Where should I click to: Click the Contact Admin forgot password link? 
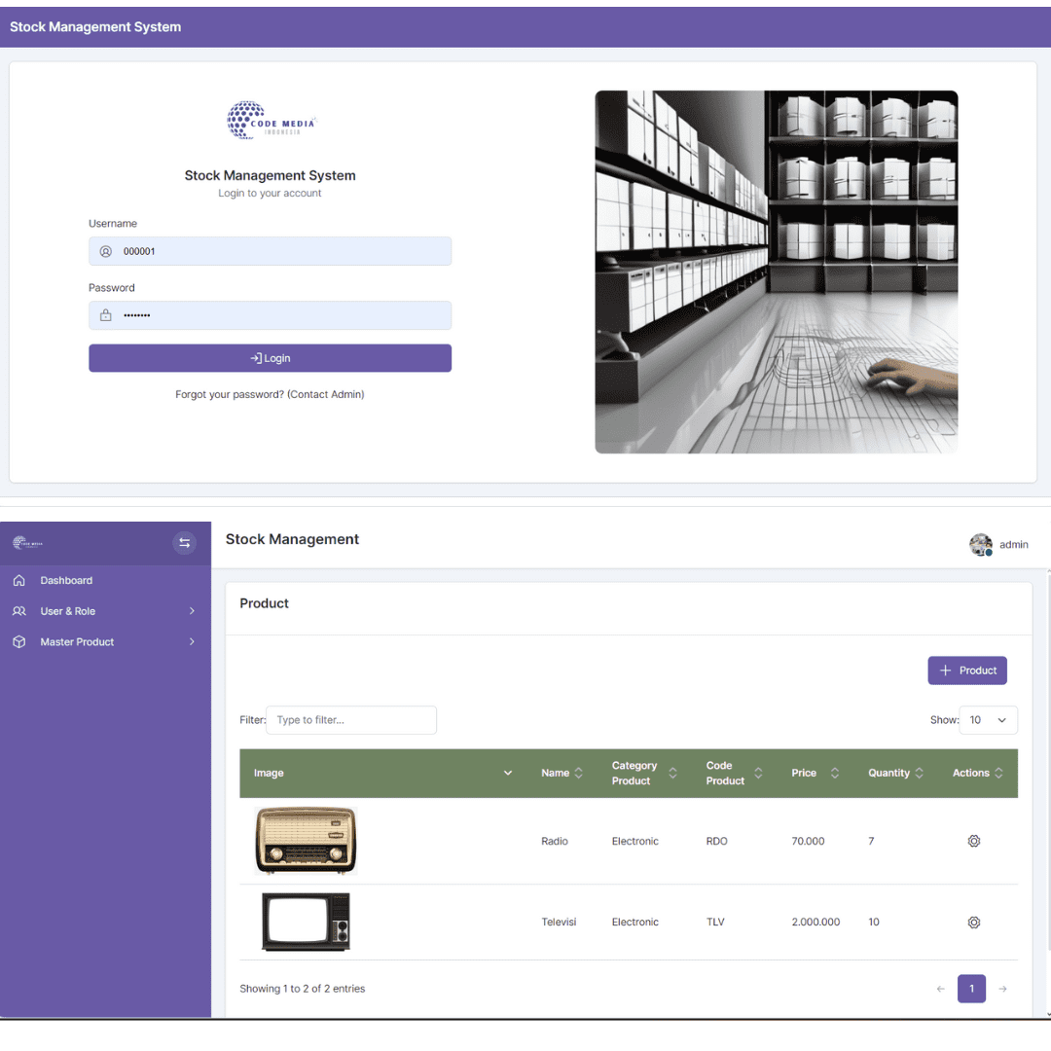(x=326, y=394)
